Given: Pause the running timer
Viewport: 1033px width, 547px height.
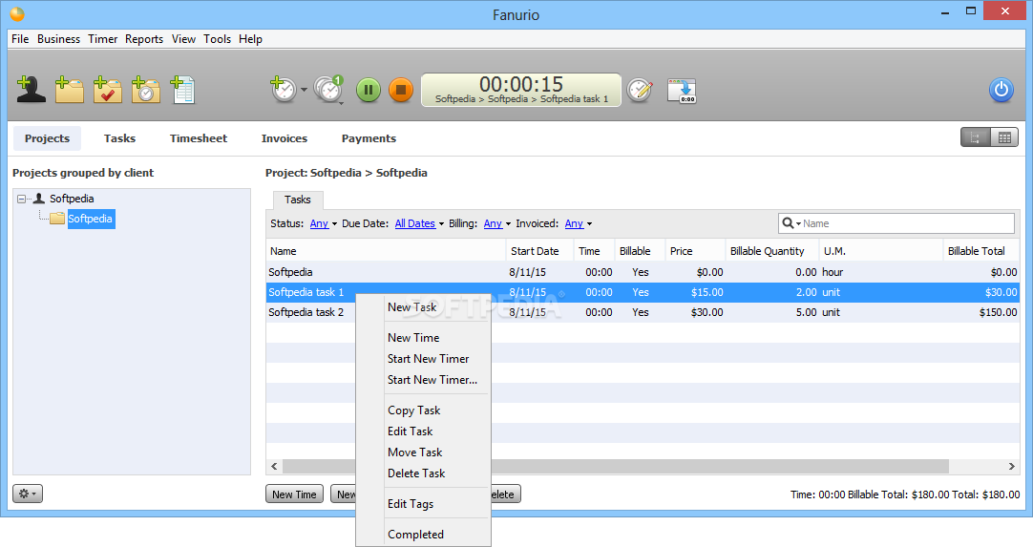Looking at the screenshot, I should coord(369,90).
